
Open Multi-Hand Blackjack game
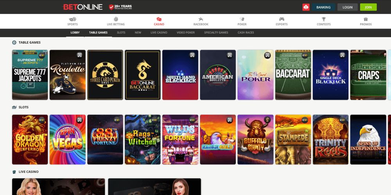coord(180,75)
